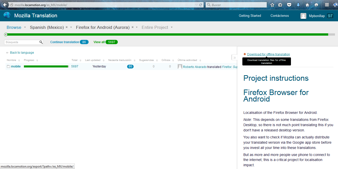Remove Firefox for Android (Aurora) with its x
The image size is (338, 169).
click(133, 27)
